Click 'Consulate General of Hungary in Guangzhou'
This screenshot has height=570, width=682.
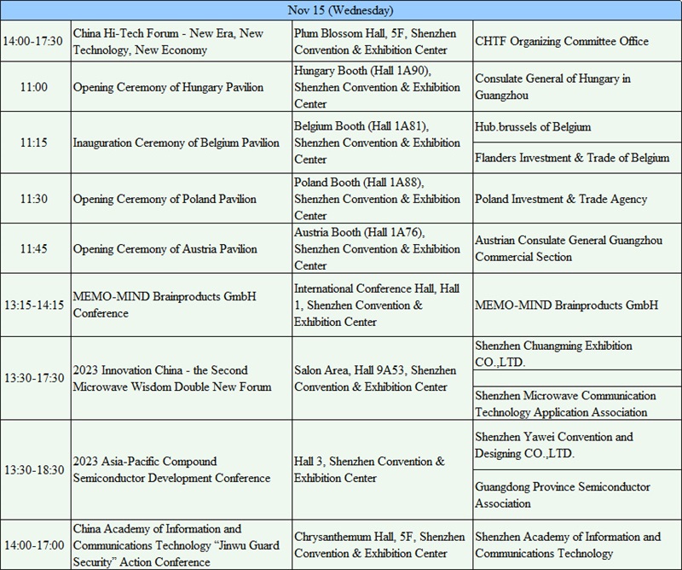coord(577,87)
